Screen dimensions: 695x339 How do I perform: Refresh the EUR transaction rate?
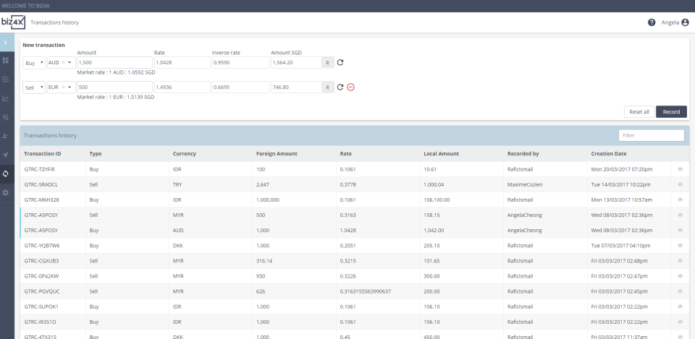[340, 87]
